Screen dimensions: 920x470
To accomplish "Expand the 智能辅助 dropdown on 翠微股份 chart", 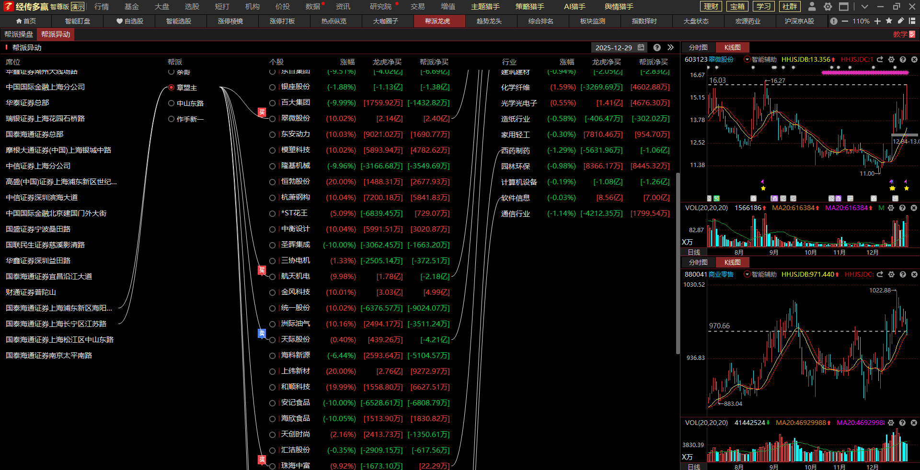I will [x=747, y=60].
